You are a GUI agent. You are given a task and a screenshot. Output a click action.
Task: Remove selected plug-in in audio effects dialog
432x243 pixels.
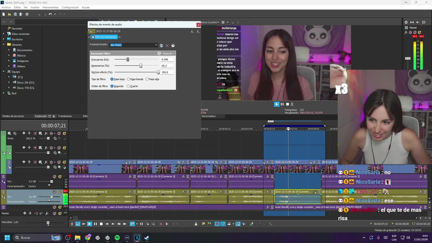pos(198,31)
